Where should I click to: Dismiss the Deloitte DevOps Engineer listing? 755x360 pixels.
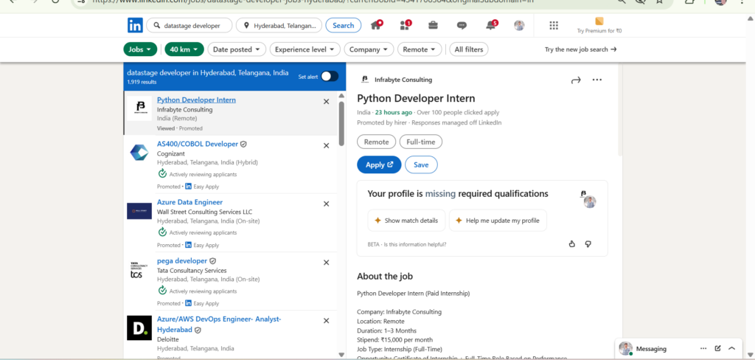tap(326, 321)
